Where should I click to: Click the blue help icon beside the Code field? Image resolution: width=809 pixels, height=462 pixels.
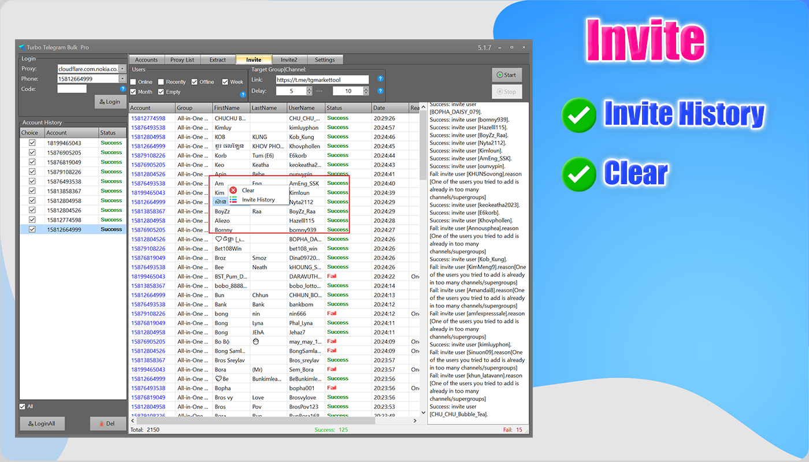coord(123,89)
